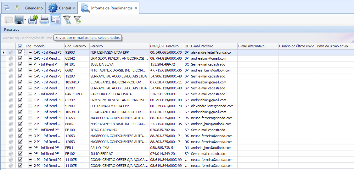
Task: Click the E-mail alternativo cell for JOÃO CARVALHO
Action: point(258,130)
